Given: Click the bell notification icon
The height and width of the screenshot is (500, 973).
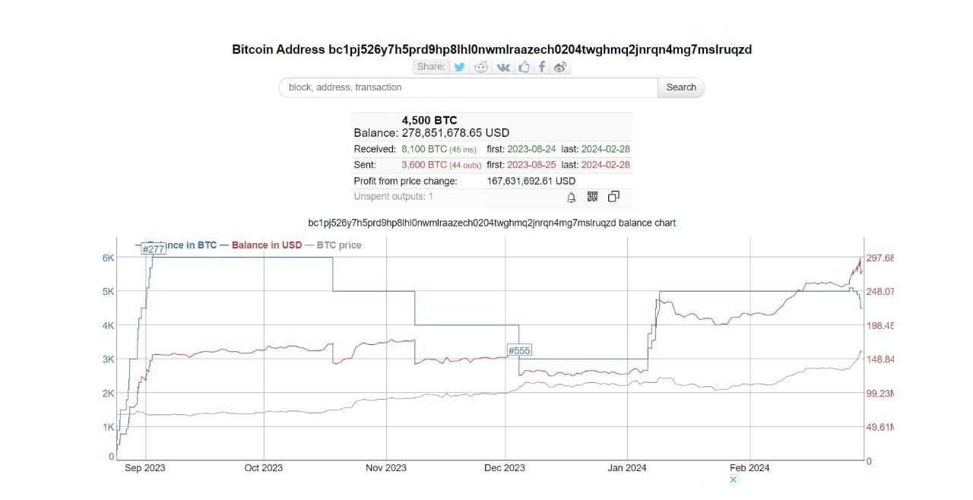Looking at the screenshot, I should pos(570,197).
